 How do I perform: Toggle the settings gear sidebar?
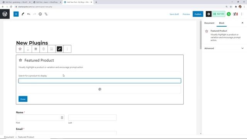click(x=208, y=14)
